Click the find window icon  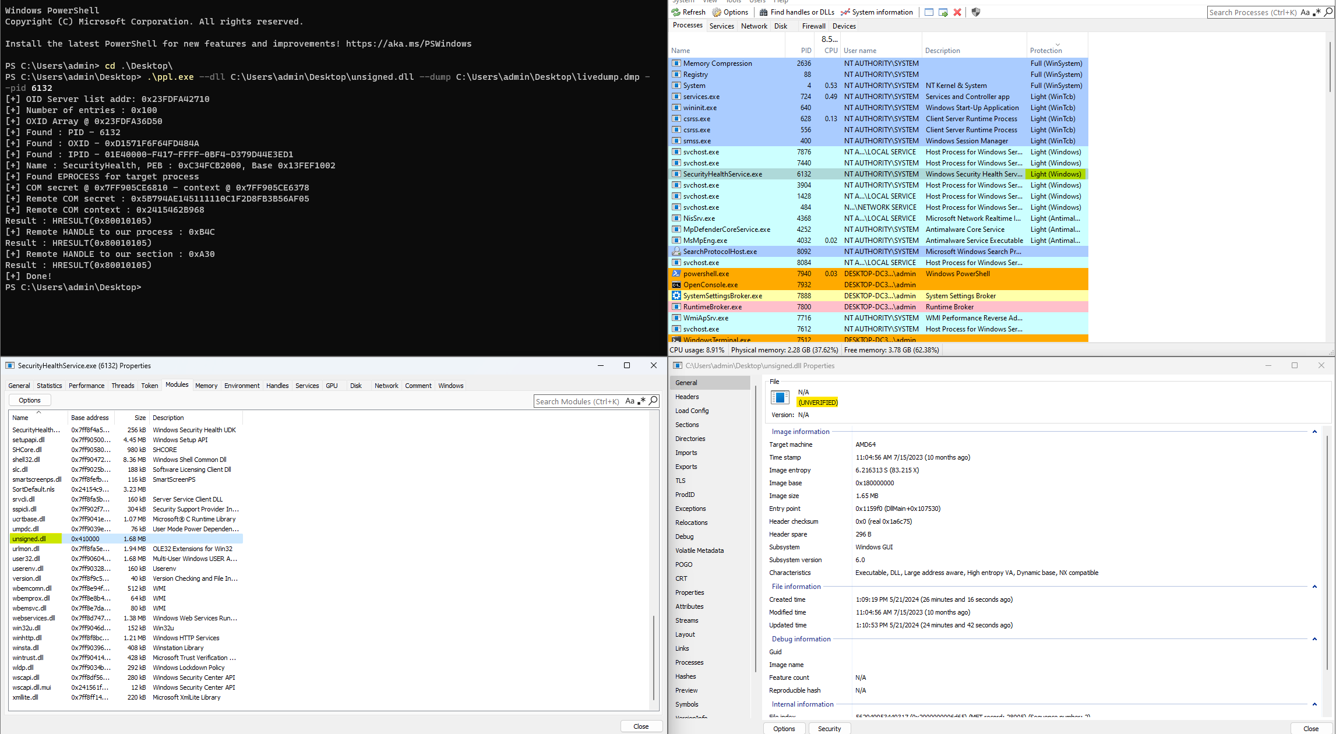tap(929, 12)
